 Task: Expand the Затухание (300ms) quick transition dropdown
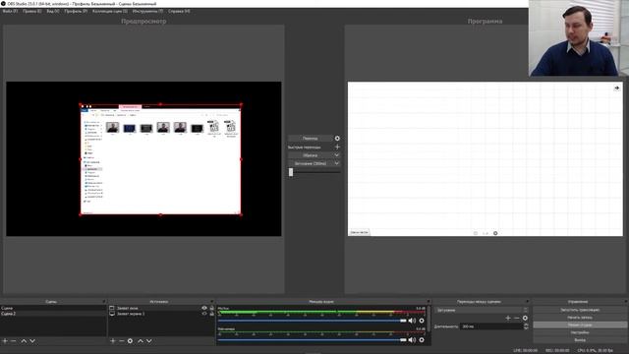click(336, 164)
